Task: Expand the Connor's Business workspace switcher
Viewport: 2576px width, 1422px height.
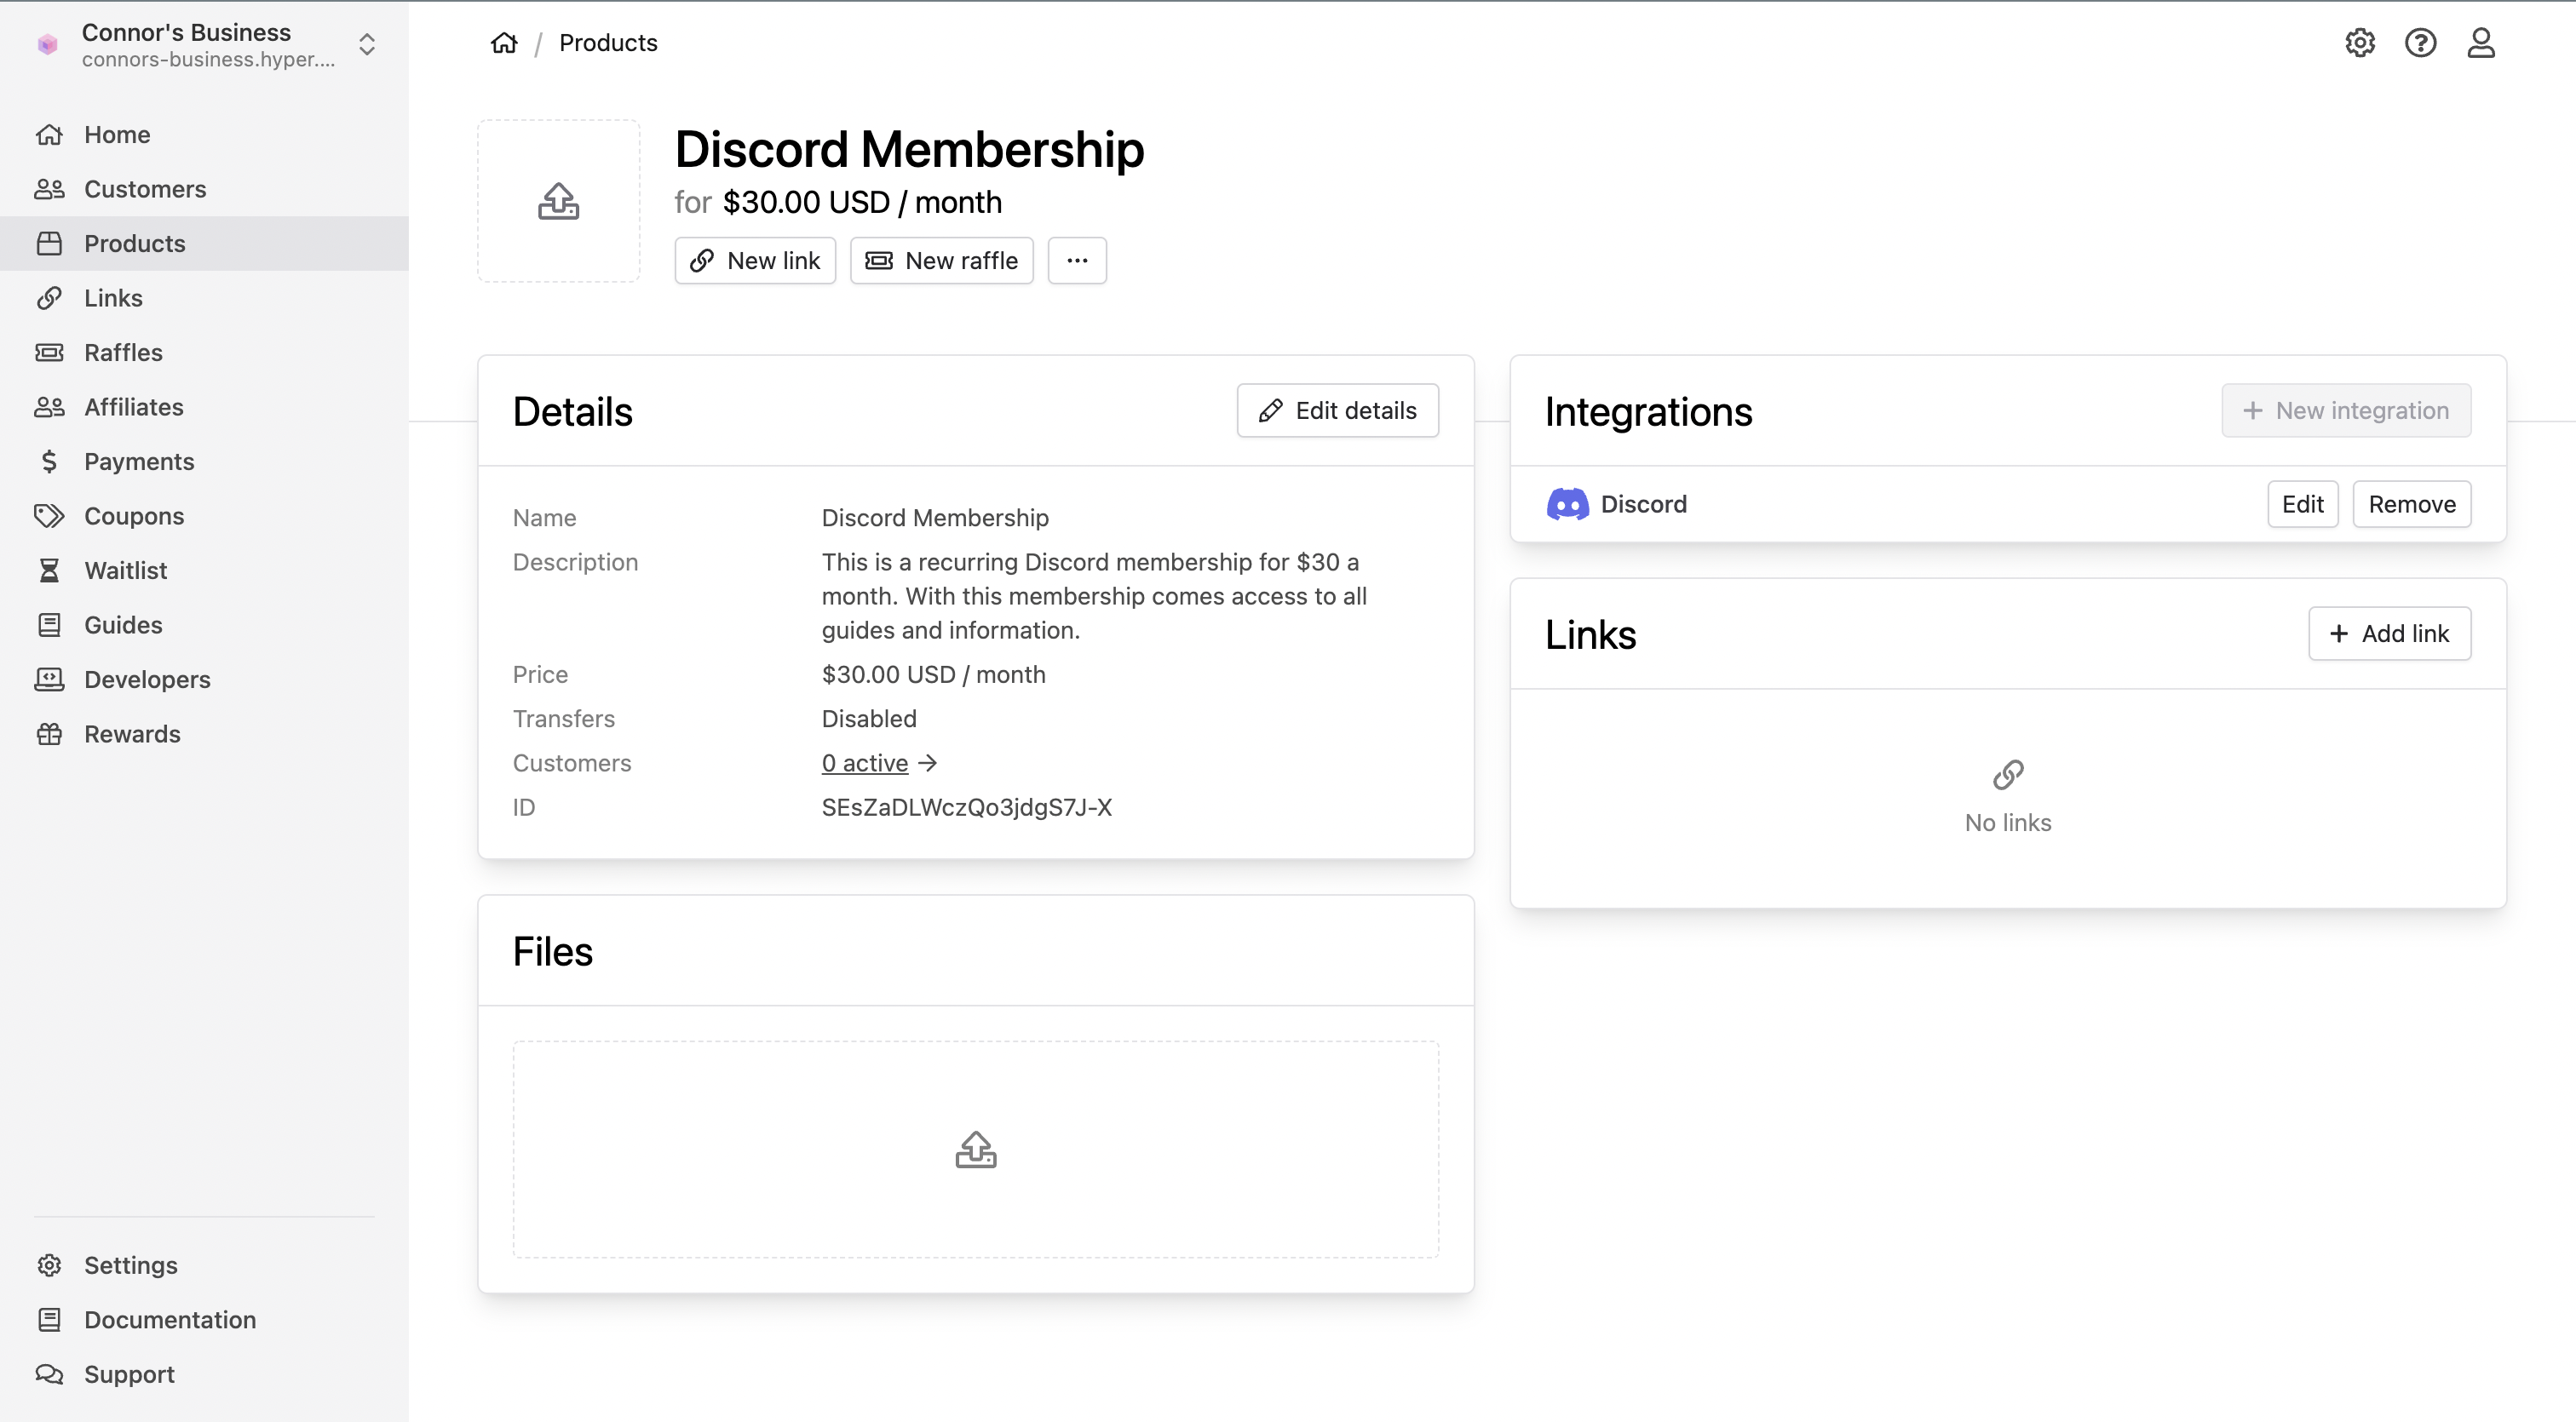Action: (x=366, y=45)
